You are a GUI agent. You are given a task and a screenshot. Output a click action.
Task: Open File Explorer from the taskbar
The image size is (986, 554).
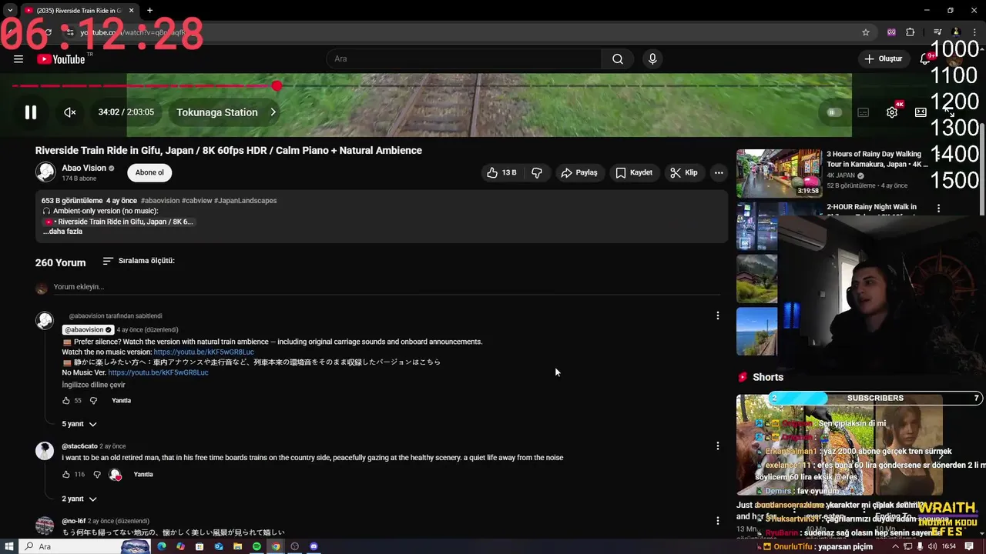237,546
